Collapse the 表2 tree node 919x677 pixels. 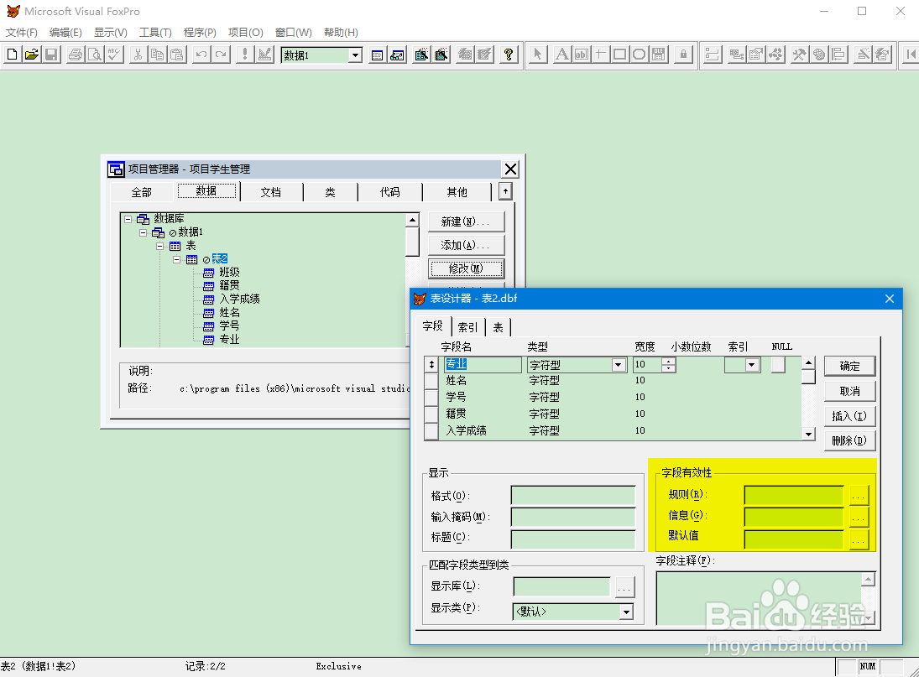point(176,259)
